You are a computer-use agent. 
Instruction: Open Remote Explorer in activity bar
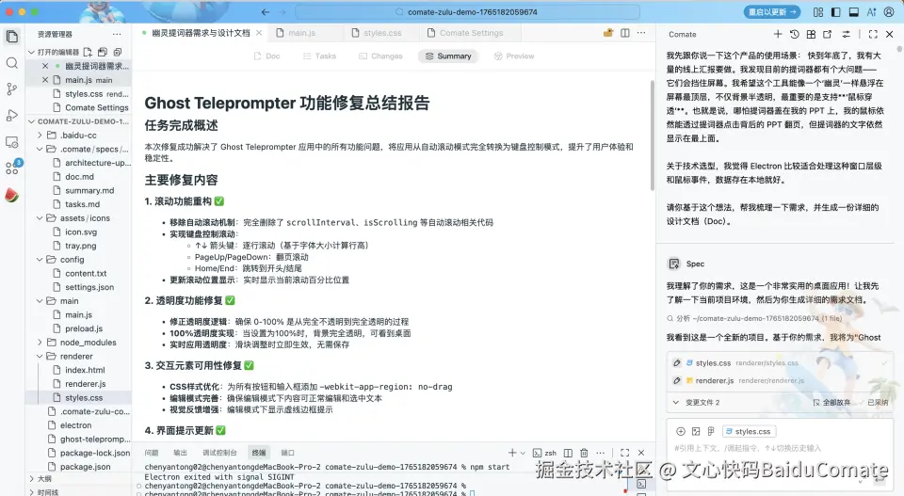click(12, 142)
